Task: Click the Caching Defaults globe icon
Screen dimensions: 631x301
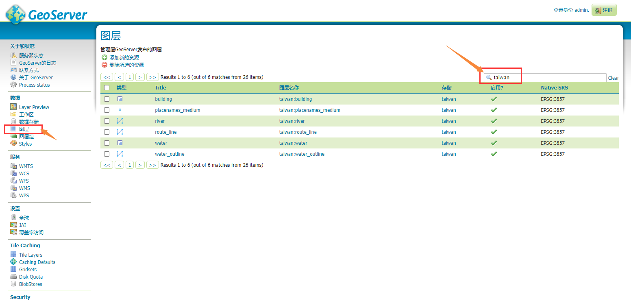Action: (x=13, y=262)
